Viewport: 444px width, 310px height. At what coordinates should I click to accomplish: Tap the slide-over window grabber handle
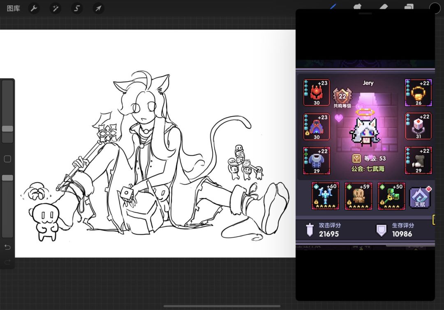(365, 14)
